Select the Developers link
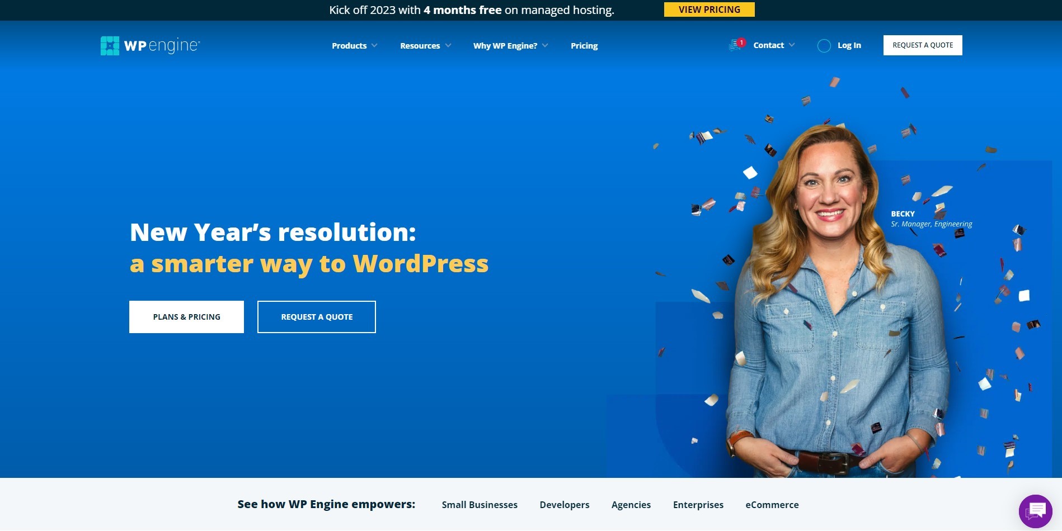Screen dimensions: 1062x531 tap(565, 505)
